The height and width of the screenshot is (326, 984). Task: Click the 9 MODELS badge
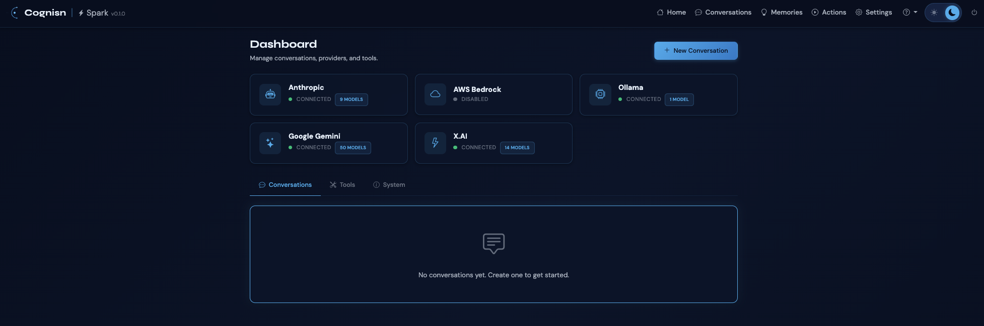(352, 99)
